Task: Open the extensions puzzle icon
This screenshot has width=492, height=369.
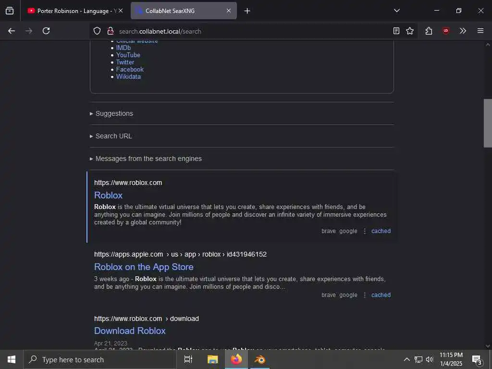Action: coord(429,31)
